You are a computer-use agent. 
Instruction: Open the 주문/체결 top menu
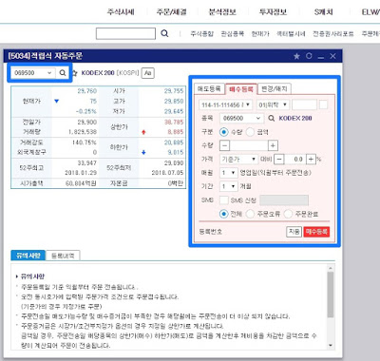(171, 12)
